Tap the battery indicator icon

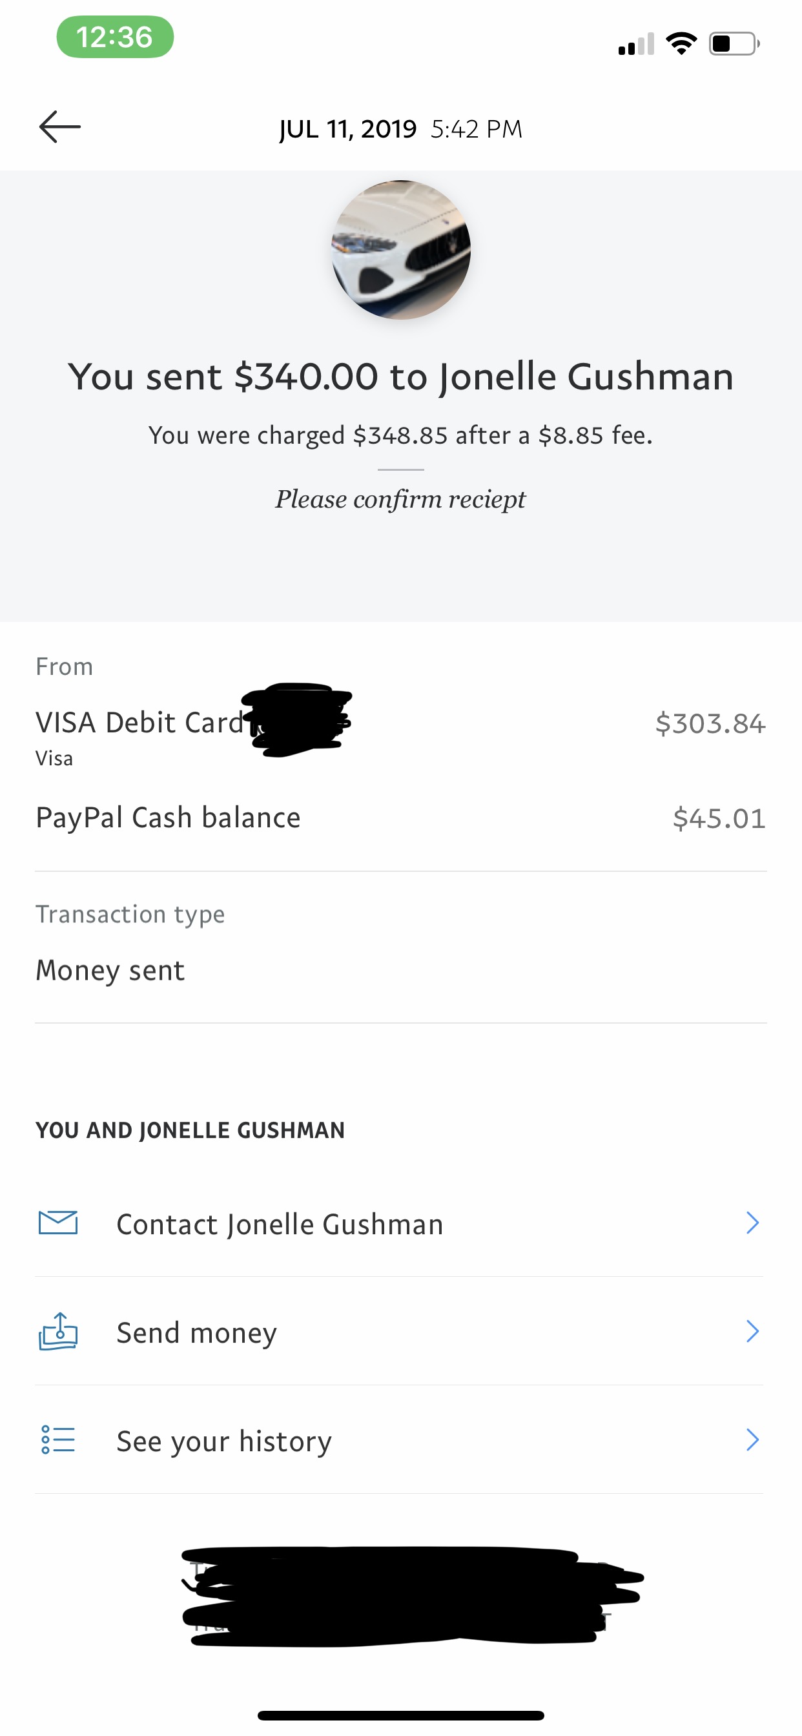pos(735,44)
